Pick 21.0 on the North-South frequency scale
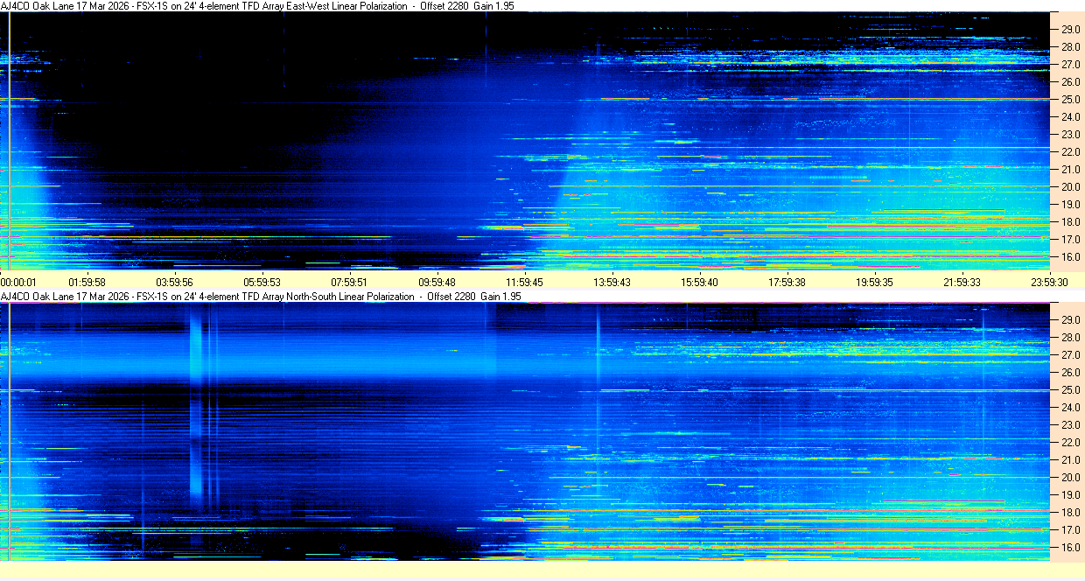Viewport: 1085px width, 581px height. coord(1071,460)
